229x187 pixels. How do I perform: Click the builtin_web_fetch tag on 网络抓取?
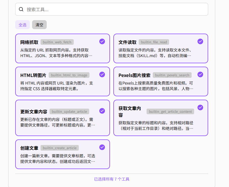coord(57,42)
